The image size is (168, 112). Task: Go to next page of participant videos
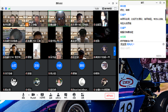point(114,51)
